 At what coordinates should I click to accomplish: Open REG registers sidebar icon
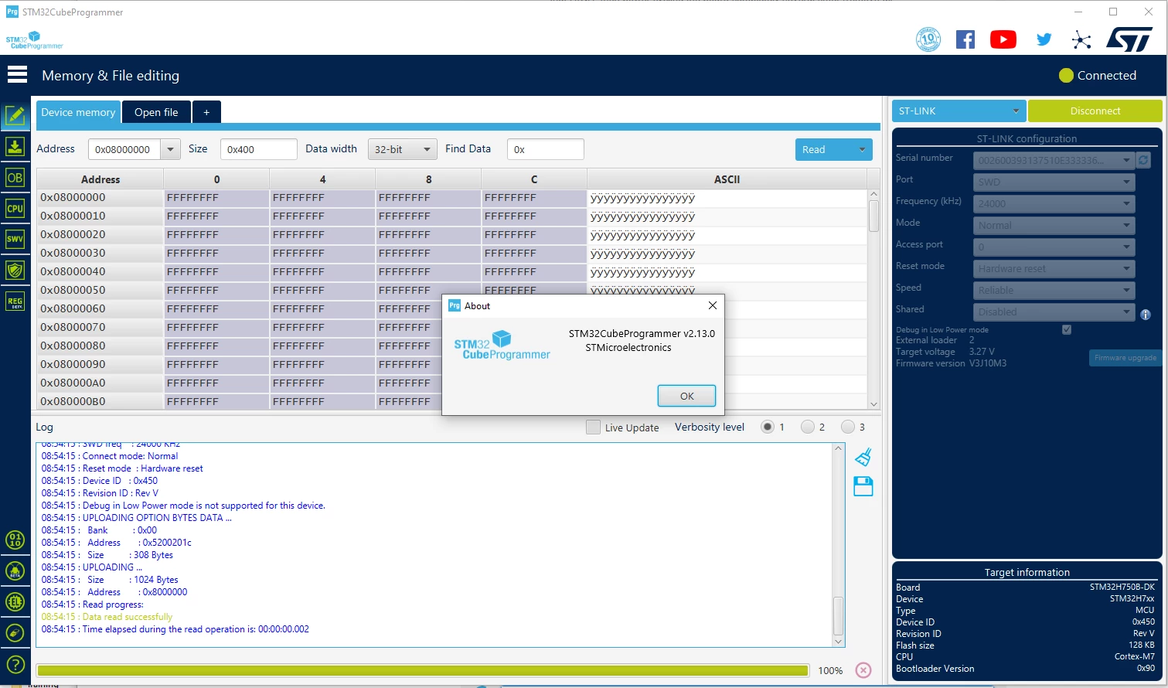point(15,301)
